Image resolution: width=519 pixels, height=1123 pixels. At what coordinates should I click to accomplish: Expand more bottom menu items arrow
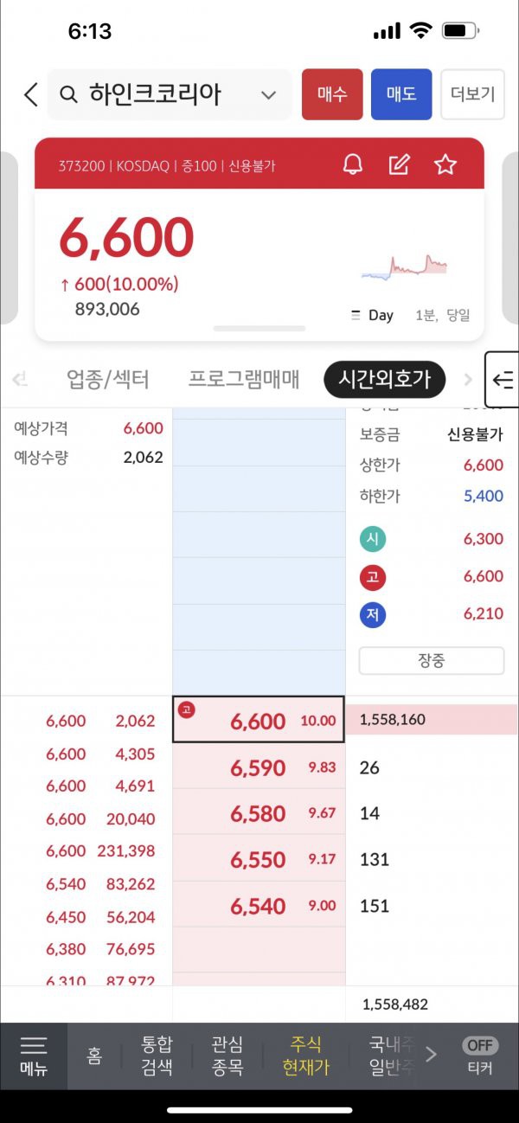pyautogui.click(x=431, y=1055)
